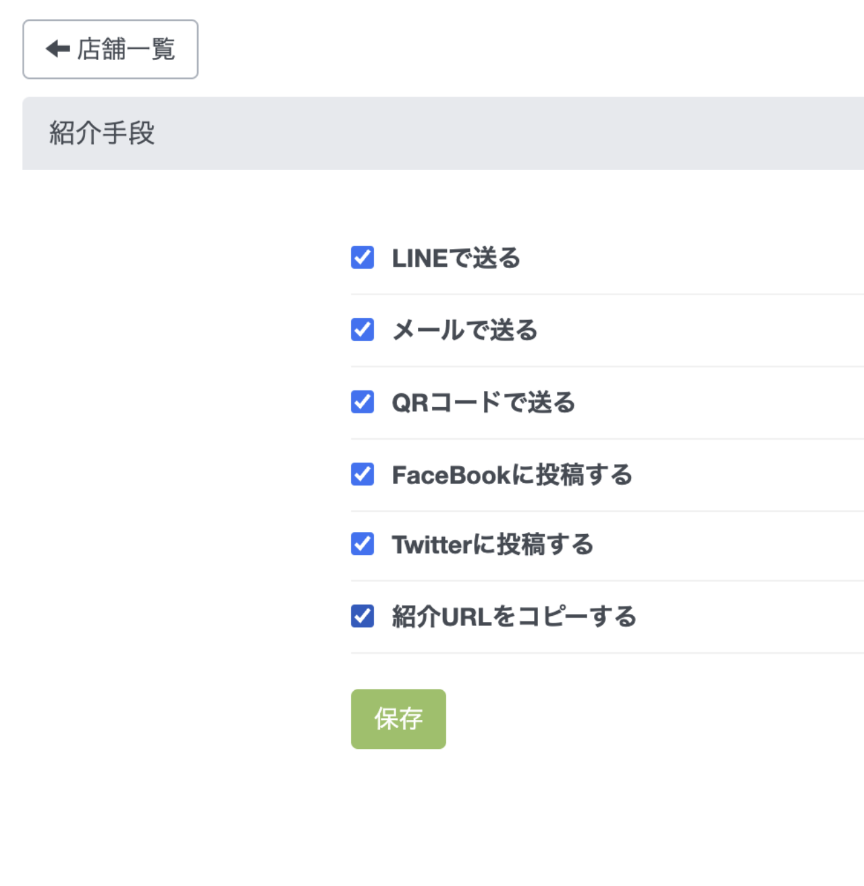Untick the FaceBookに投稿する checkbox
The height and width of the screenshot is (886, 864).
[362, 474]
